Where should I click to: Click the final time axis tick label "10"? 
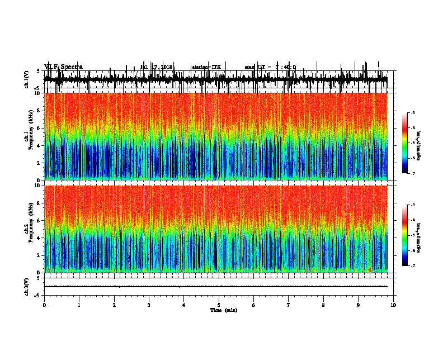(x=393, y=305)
